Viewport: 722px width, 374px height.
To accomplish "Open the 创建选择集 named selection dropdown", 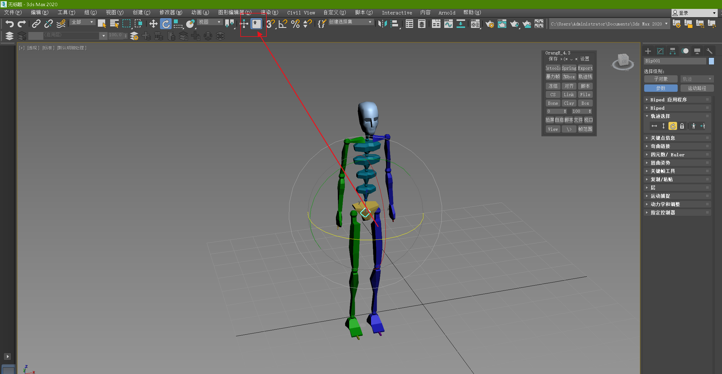I will [x=351, y=22].
